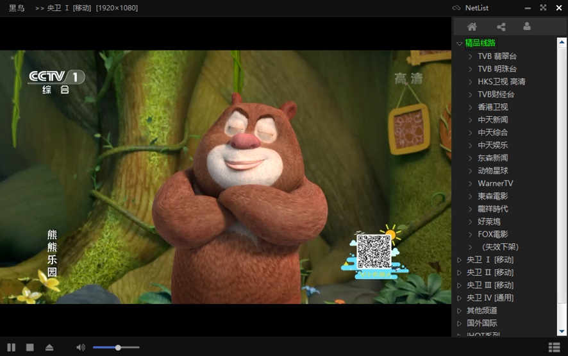Set the volume slider position
Screen dimensions: 568x356
(x=116, y=347)
